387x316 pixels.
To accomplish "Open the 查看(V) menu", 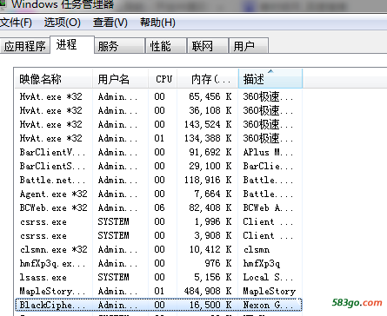I will (x=110, y=23).
